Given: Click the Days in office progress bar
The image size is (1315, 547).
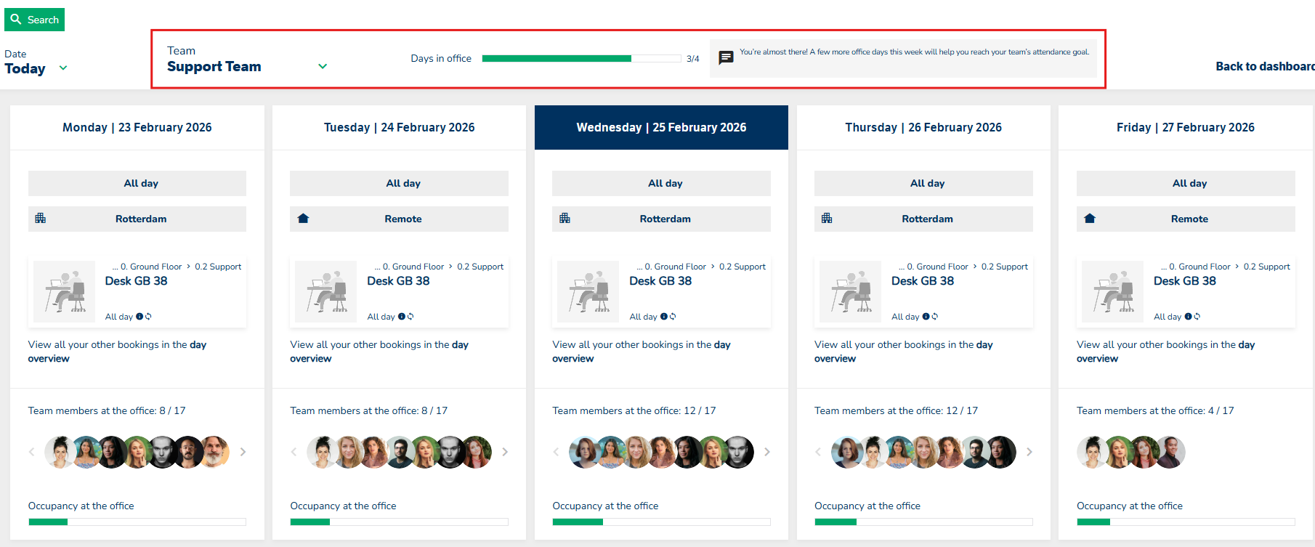Looking at the screenshot, I should click(581, 59).
